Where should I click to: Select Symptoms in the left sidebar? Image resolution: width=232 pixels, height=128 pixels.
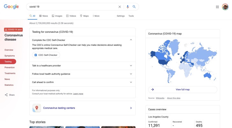(x=10, y=56)
